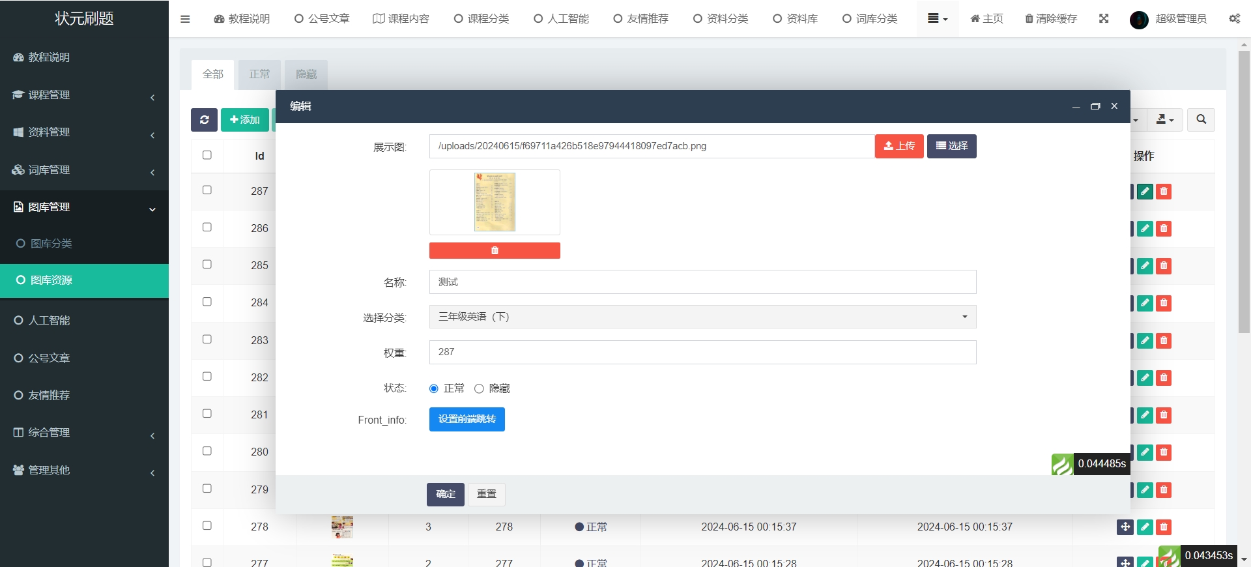Click the super admin avatar
The height and width of the screenshot is (567, 1251).
point(1139,20)
